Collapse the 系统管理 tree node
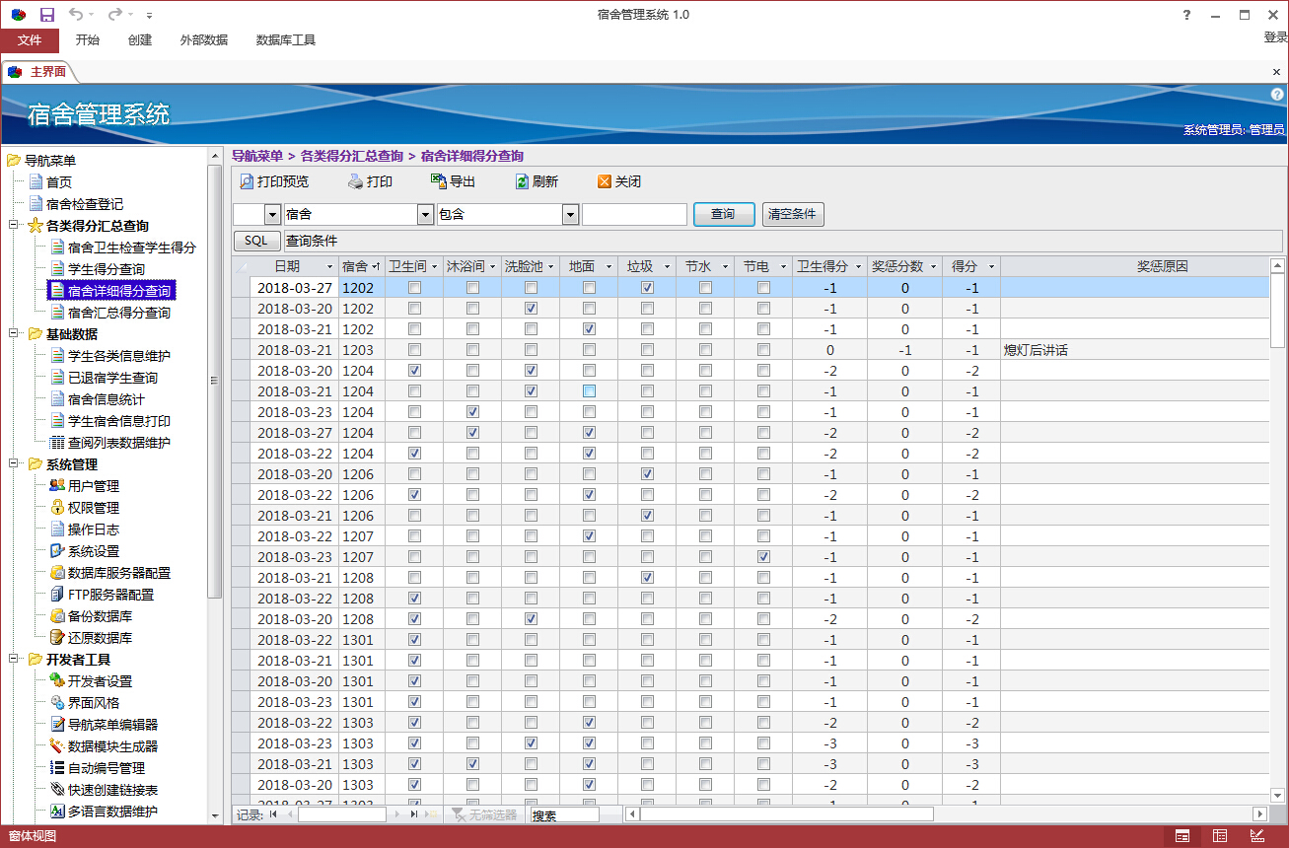This screenshot has width=1289, height=848. tap(14, 464)
